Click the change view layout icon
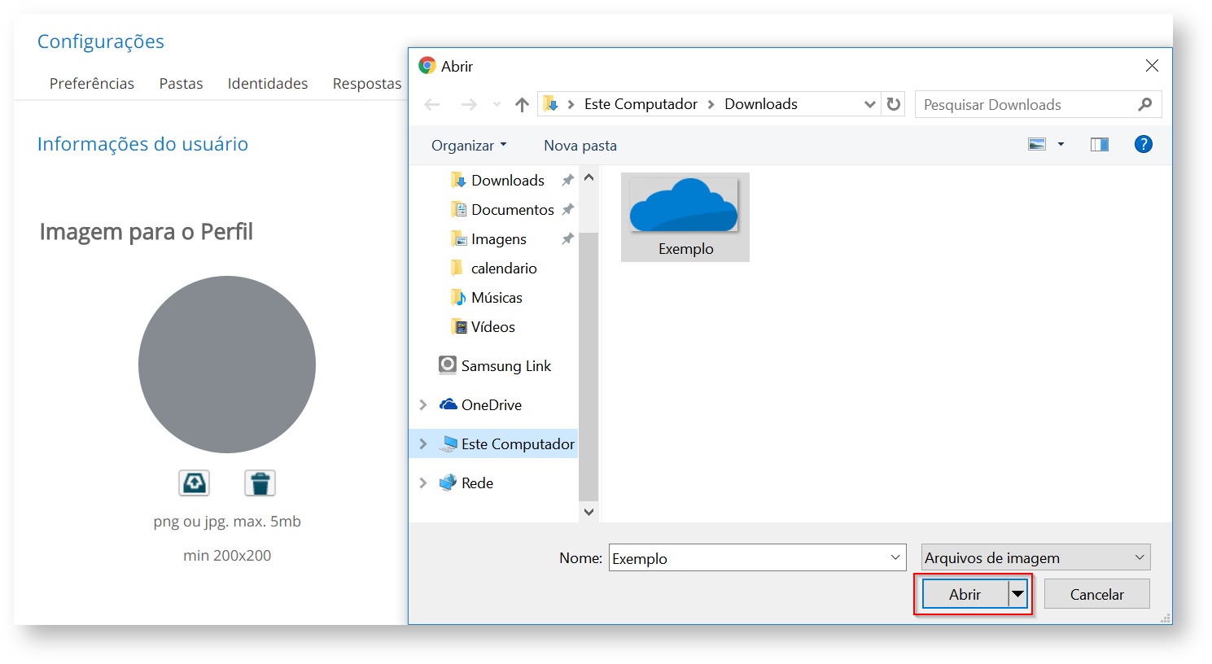The width and height of the screenshot is (1212, 664). pos(1037,145)
